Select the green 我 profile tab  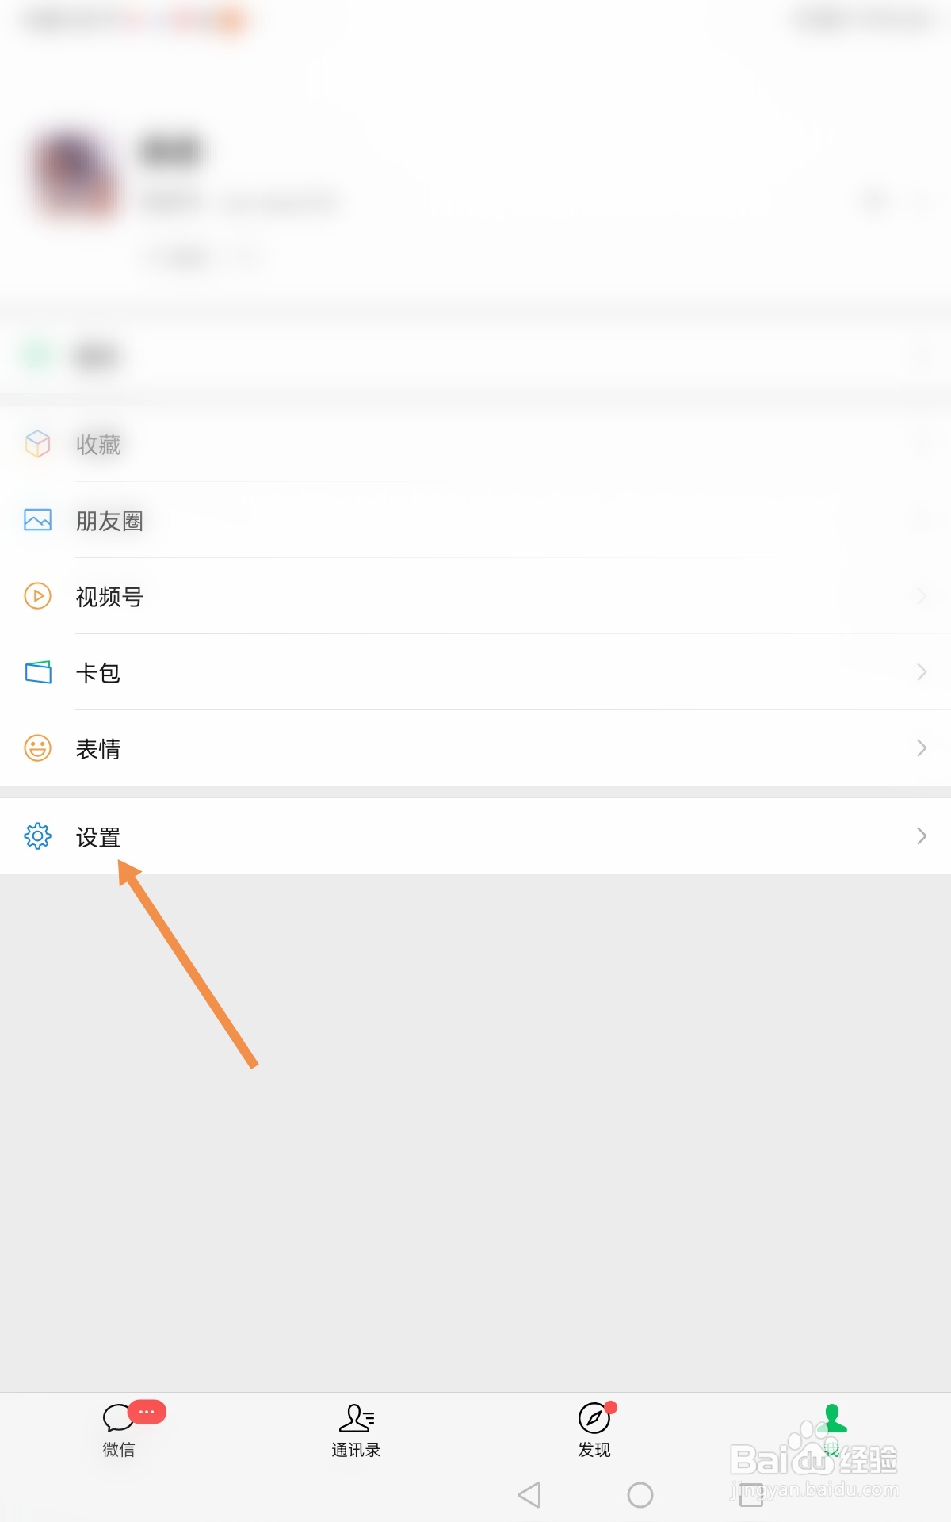[x=832, y=1430]
